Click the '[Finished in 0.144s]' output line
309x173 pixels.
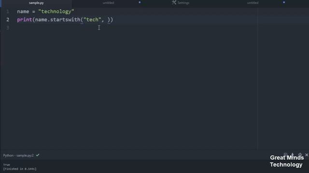tap(20, 169)
